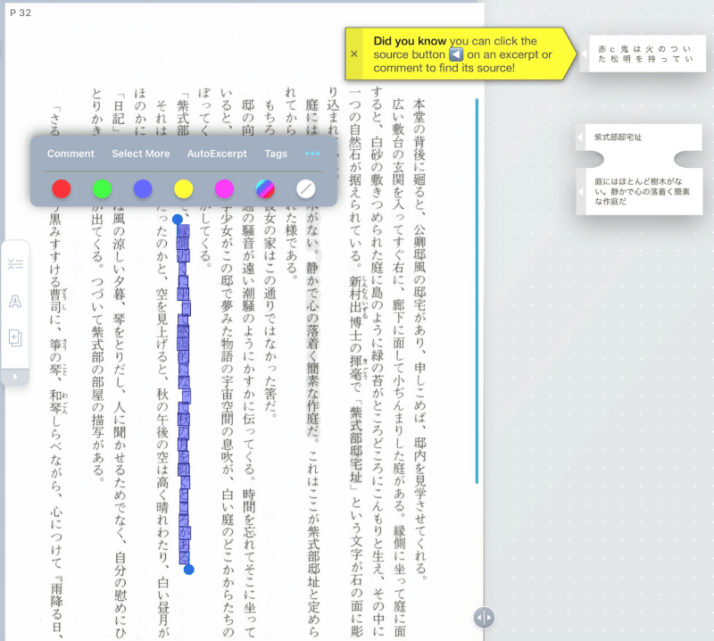
Task: Dismiss the Did you know tip with ×
Action: (353, 54)
